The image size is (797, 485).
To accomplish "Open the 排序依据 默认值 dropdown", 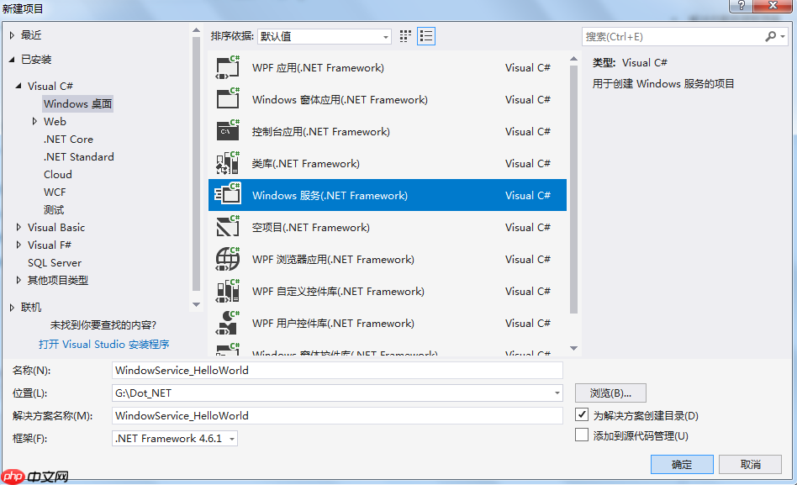I will [325, 37].
